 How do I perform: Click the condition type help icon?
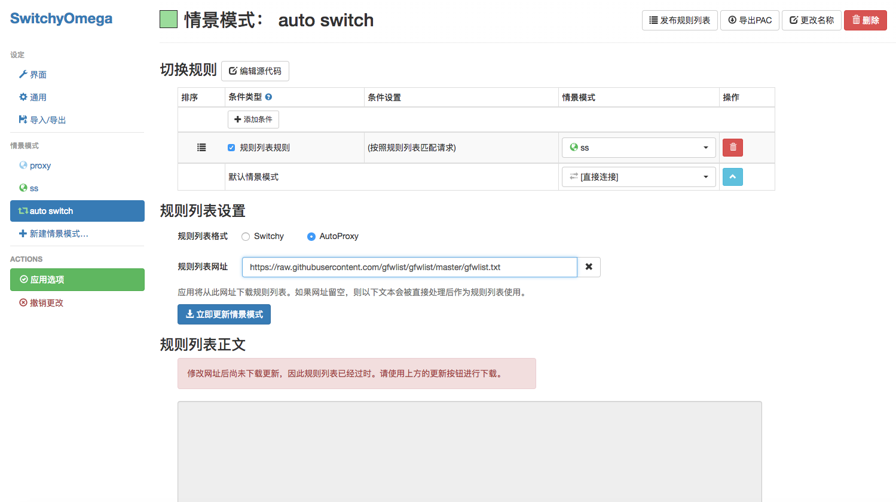click(269, 97)
